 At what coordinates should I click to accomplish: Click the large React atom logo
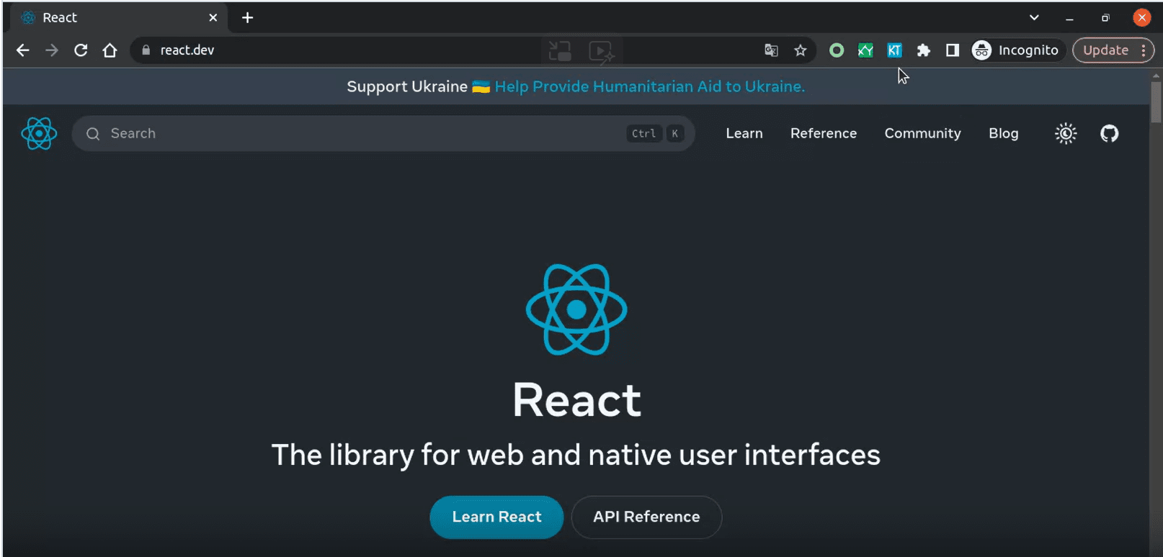(x=576, y=309)
